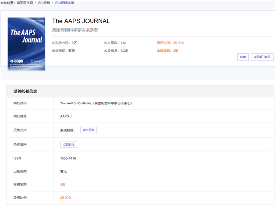Viewport: 276px width, 206px height.
Task: Click the aaps logo on cover
Action: tap(17, 61)
